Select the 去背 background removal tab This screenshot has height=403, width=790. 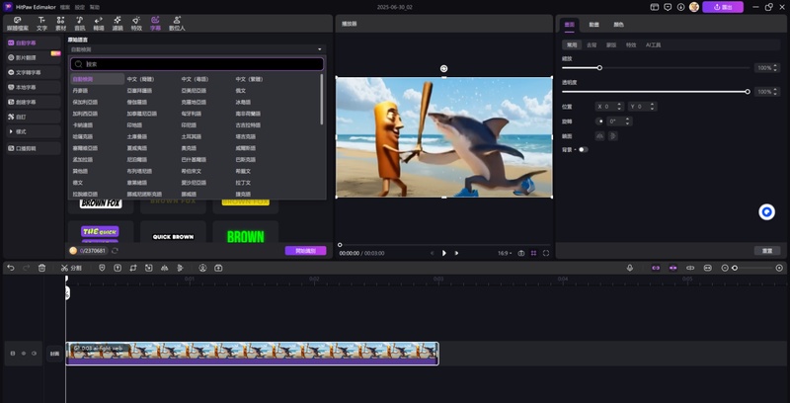click(592, 44)
